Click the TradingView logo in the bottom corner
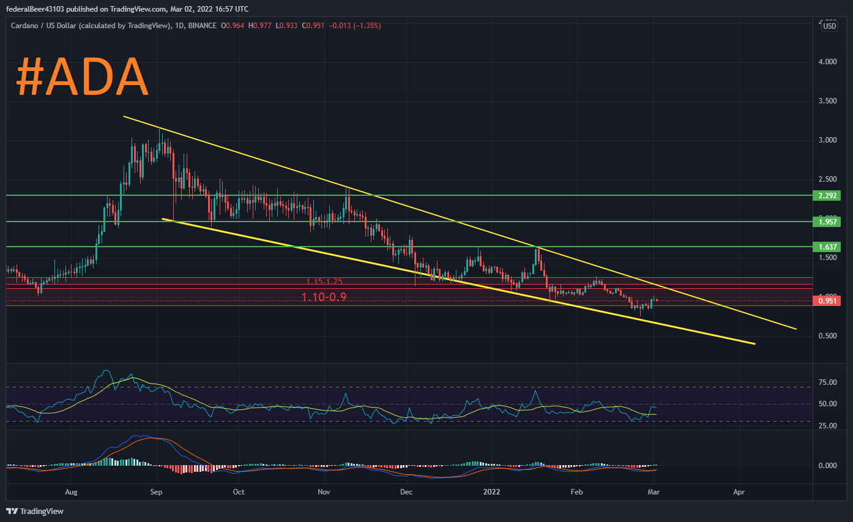Screen dimensions: 853x522 [x=35, y=511]
